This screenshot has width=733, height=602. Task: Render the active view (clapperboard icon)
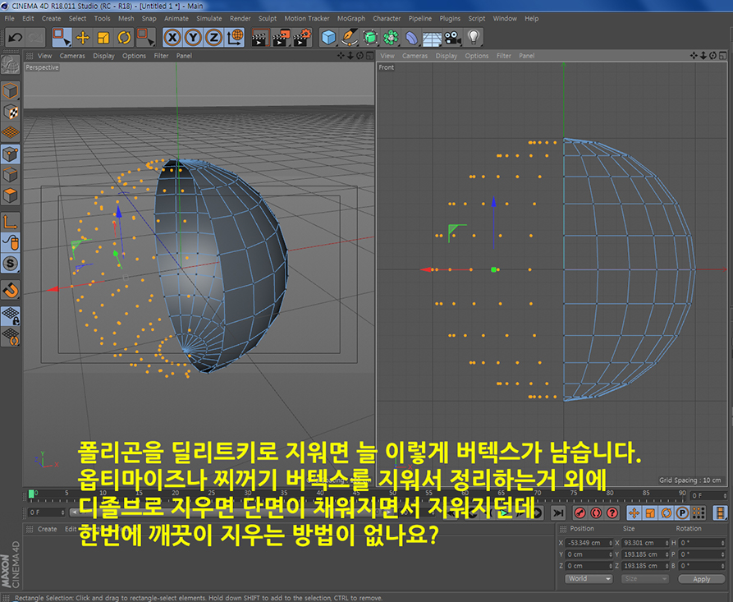(x=260, y=38)
